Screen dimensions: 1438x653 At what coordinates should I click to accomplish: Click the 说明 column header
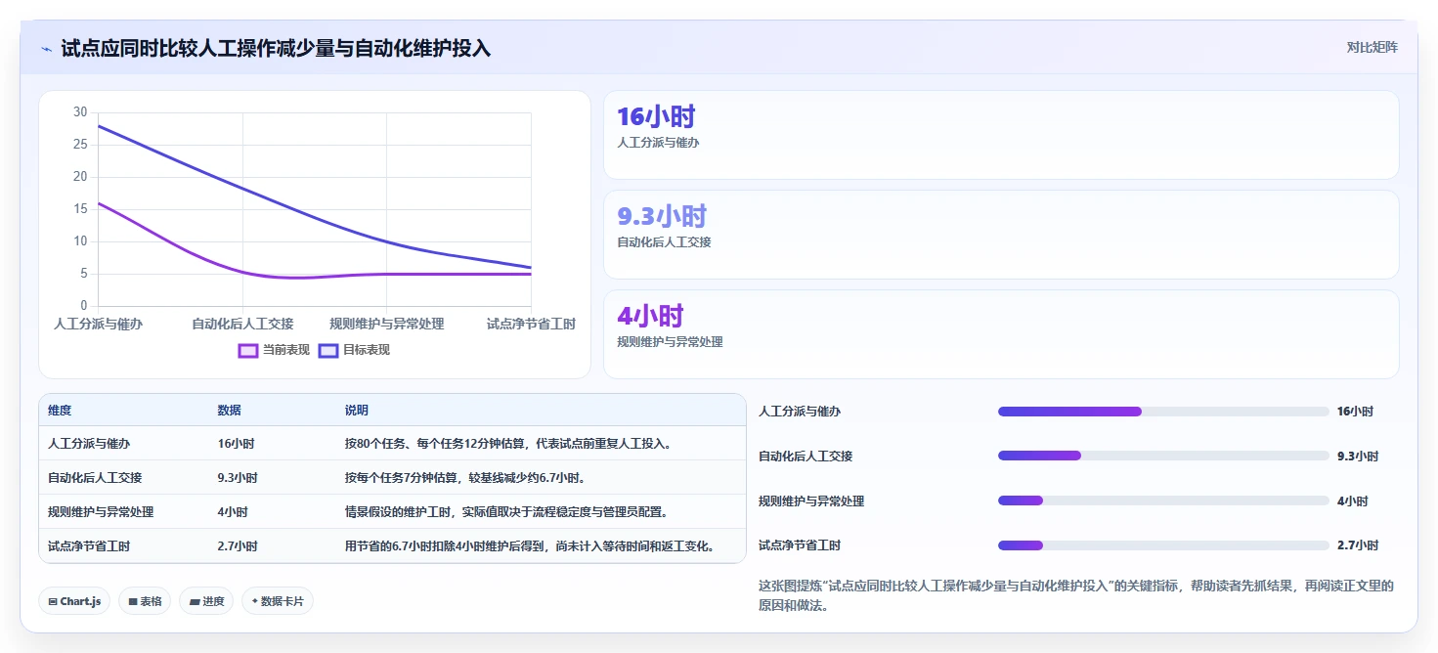click(x=357, y=411)
